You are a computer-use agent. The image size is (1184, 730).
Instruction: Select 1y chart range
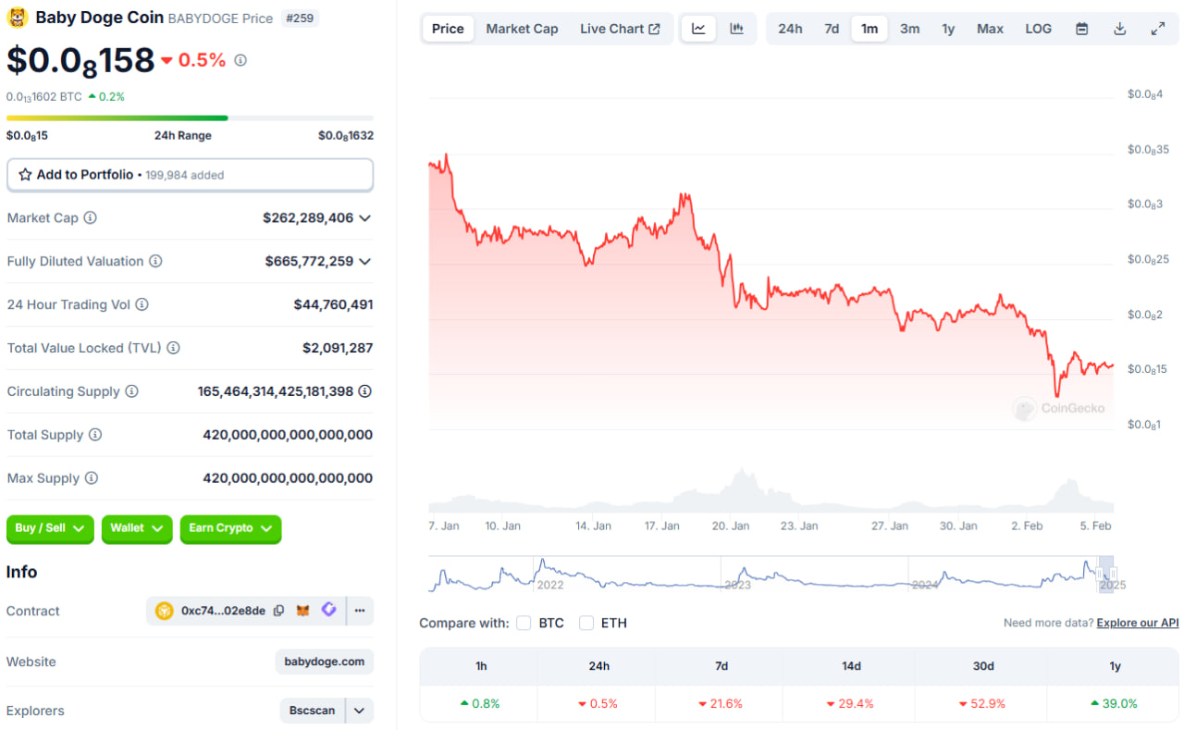[x=948, y=29]
